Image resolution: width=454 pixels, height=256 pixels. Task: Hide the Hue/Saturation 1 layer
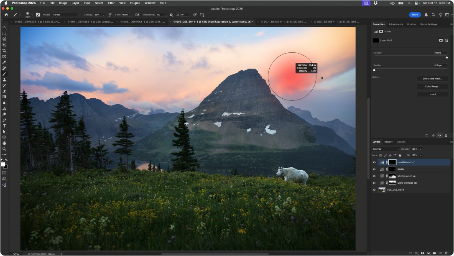(x=374, y=162)
